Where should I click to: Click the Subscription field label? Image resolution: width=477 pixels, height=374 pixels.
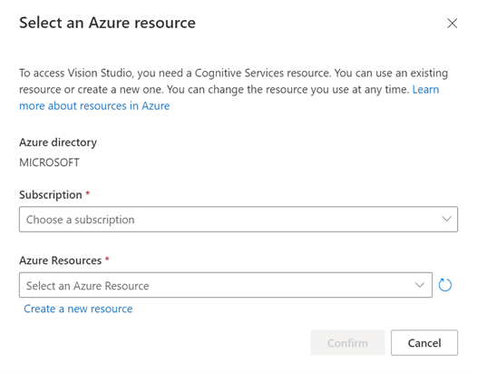tap(51, 194)
